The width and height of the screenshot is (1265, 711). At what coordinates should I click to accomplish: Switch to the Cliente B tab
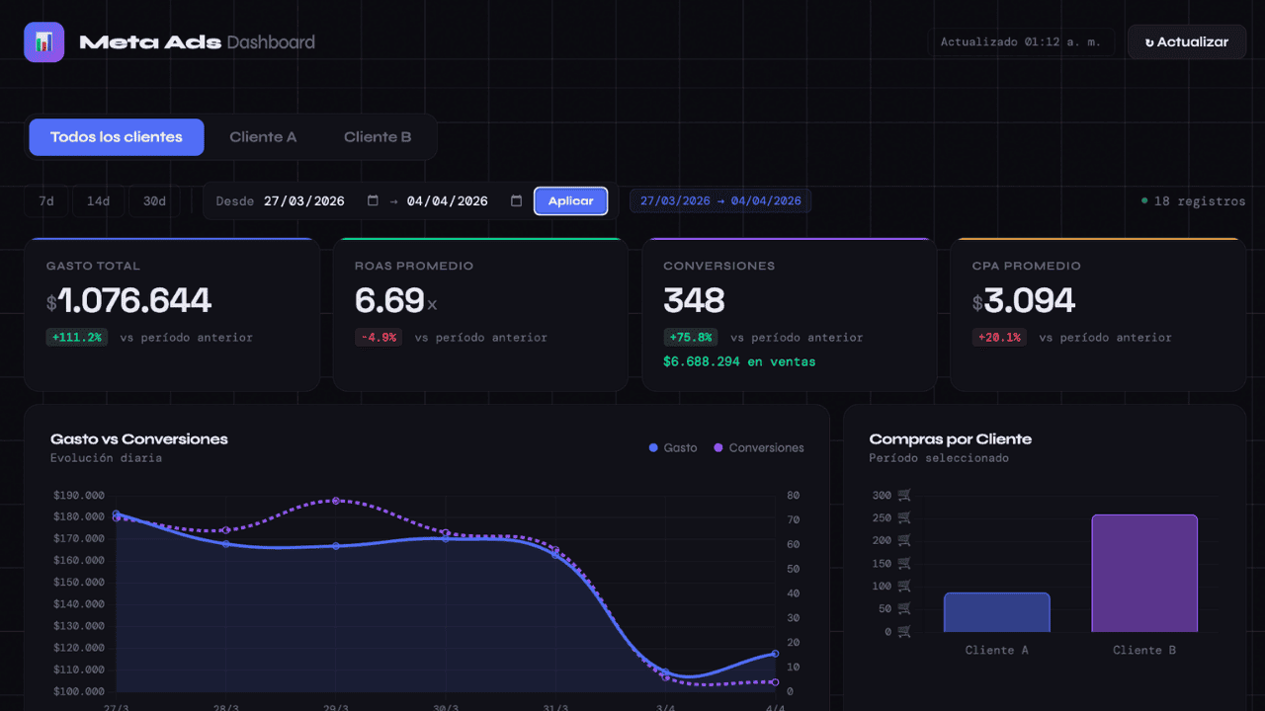tap(378, 137)
